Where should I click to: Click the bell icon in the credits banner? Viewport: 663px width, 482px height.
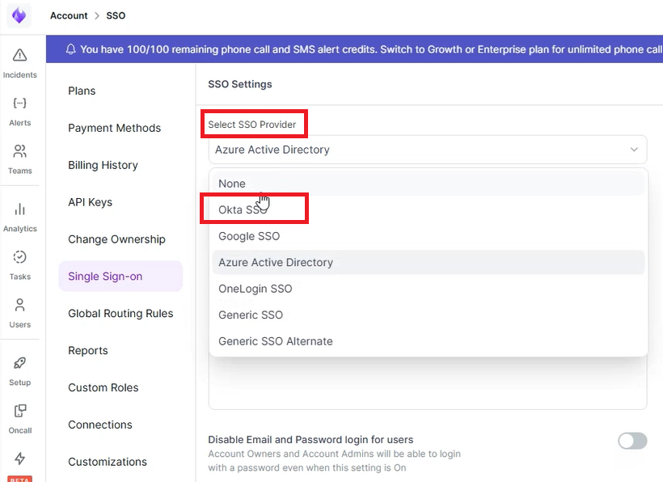(x=70, y=49)
